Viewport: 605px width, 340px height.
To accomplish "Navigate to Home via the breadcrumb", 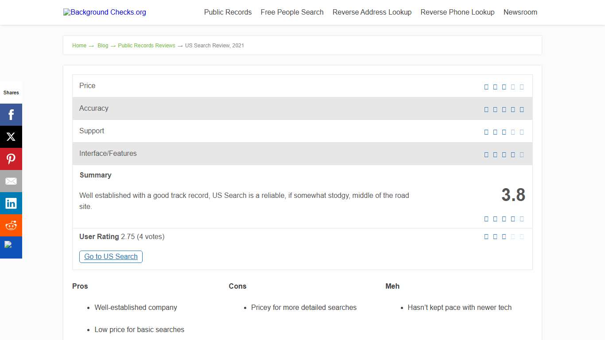I will 79,45.
